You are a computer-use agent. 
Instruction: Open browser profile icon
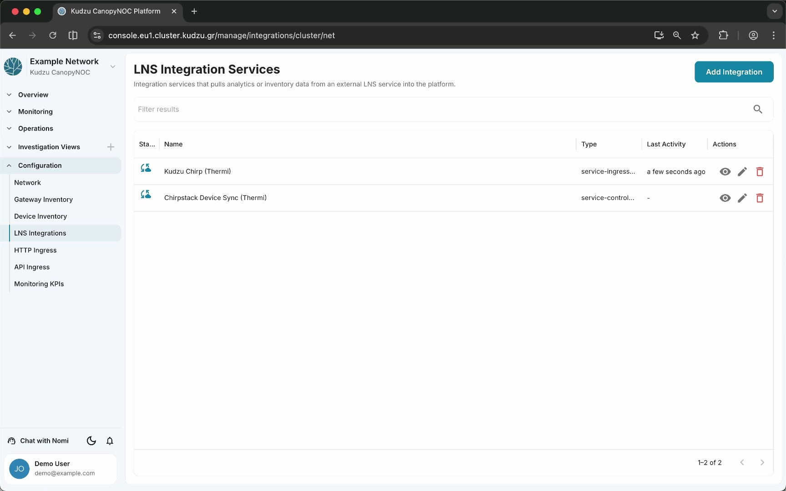click(753, 35)
